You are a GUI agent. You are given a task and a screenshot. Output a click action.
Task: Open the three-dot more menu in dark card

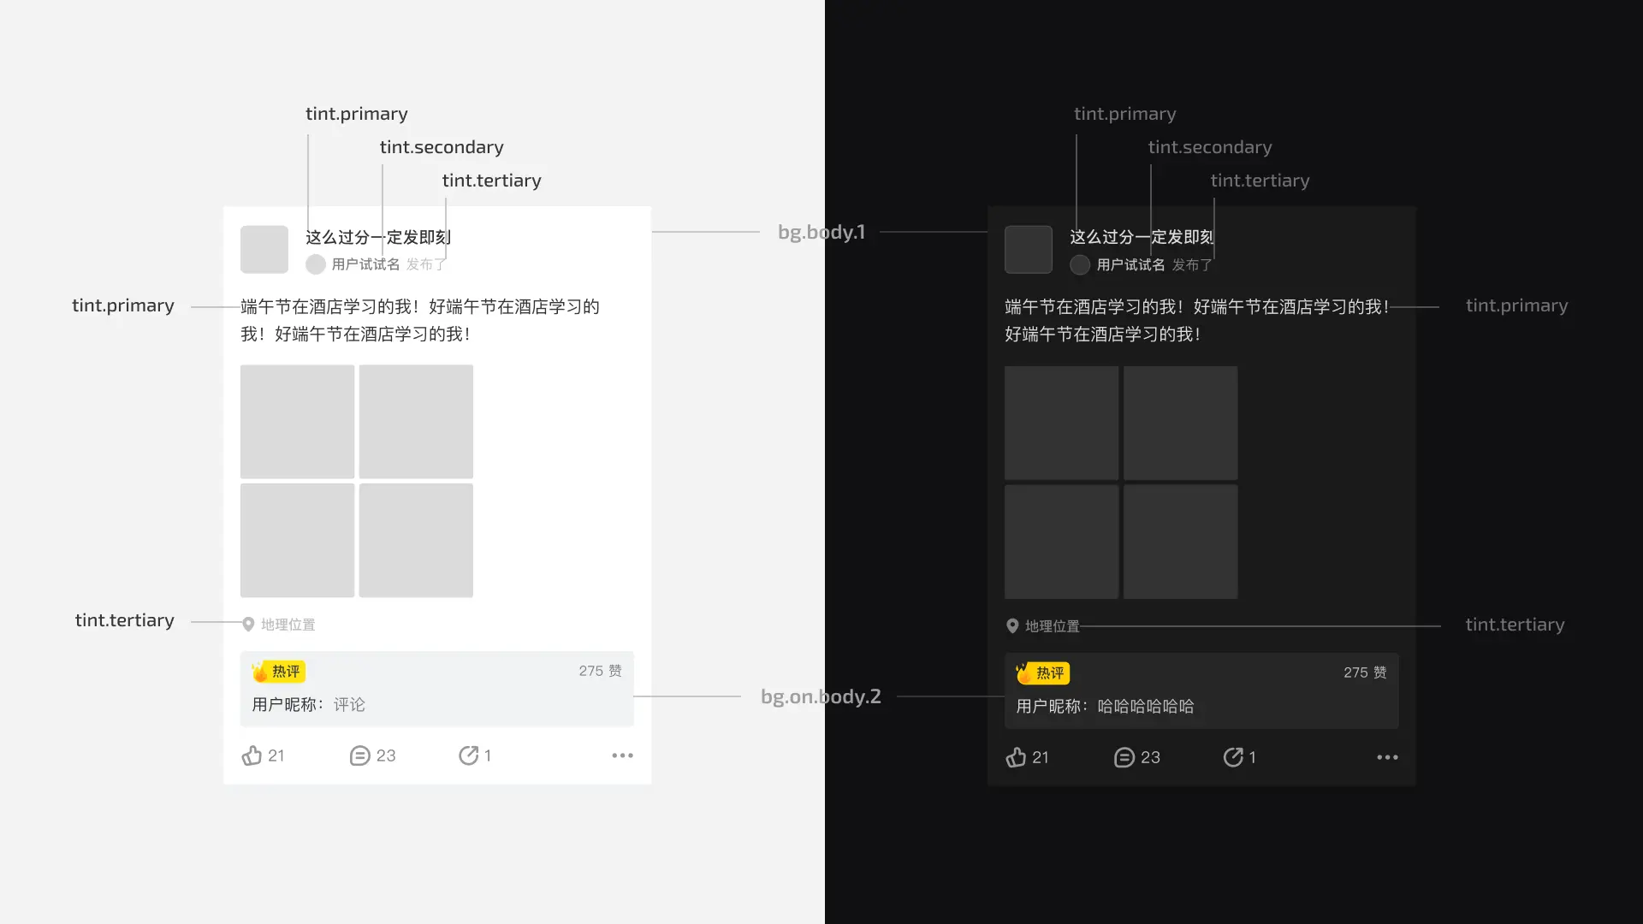click(x=1387, y=757)
